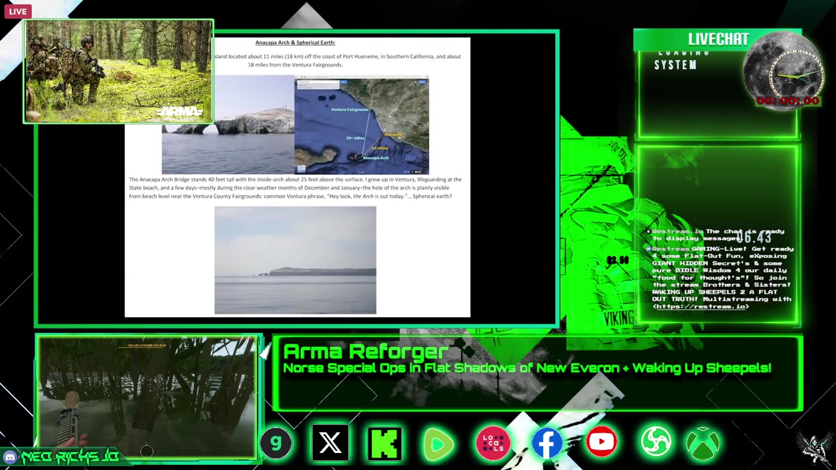
Task: Click '18 miles from the Ventura Fairgrounds' line
Action: click(295, 65)
